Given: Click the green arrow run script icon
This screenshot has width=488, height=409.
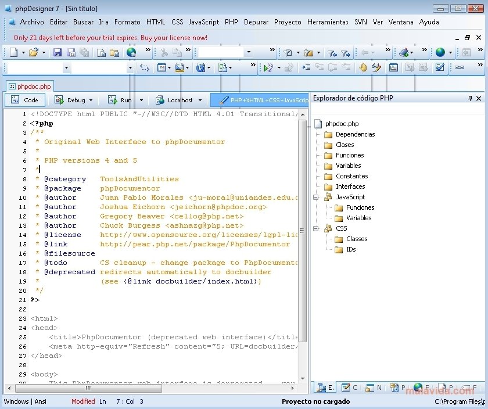Looking at the screenshot, I should point(268,67).
